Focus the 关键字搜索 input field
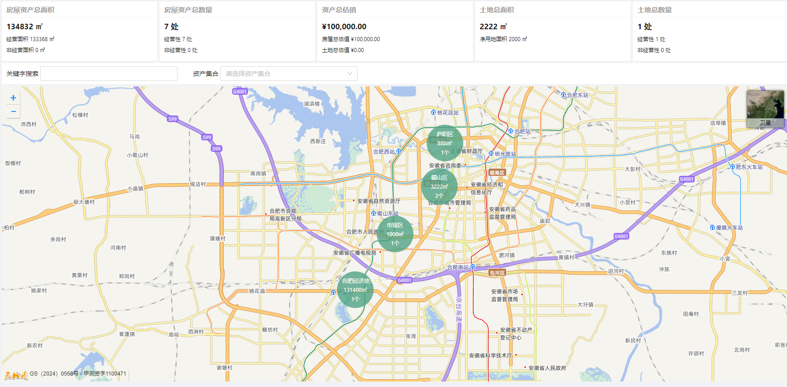The height and width of the screenshot is (387, 787). [x=109, y=74]
